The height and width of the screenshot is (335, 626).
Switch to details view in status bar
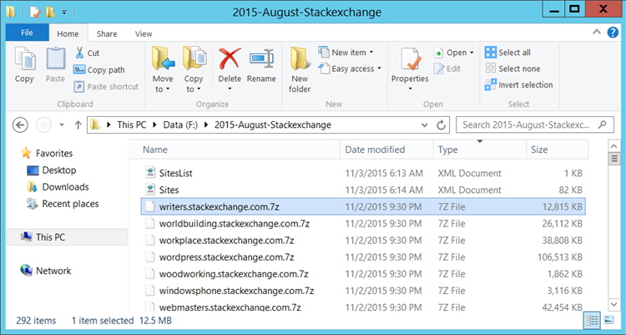tap(592, 320)
